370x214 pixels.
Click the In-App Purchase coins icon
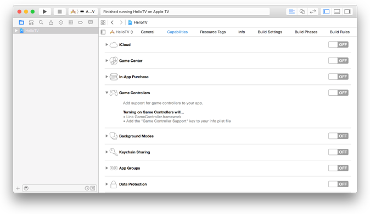114,77
